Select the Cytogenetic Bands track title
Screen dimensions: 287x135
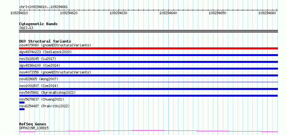point(38,24)
